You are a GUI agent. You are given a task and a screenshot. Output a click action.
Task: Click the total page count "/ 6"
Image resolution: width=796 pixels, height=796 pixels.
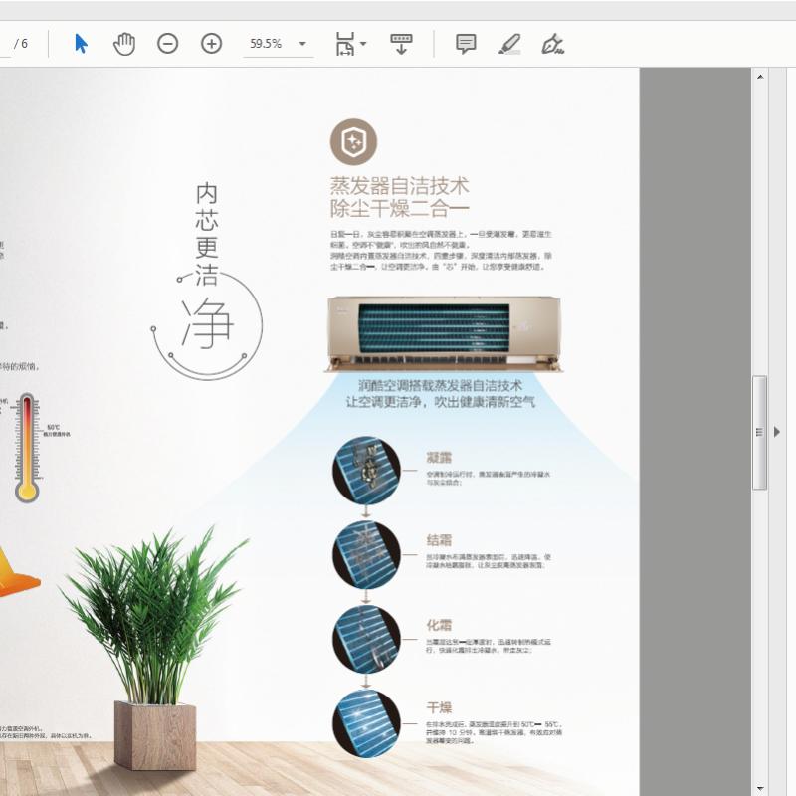pos(21,43)
